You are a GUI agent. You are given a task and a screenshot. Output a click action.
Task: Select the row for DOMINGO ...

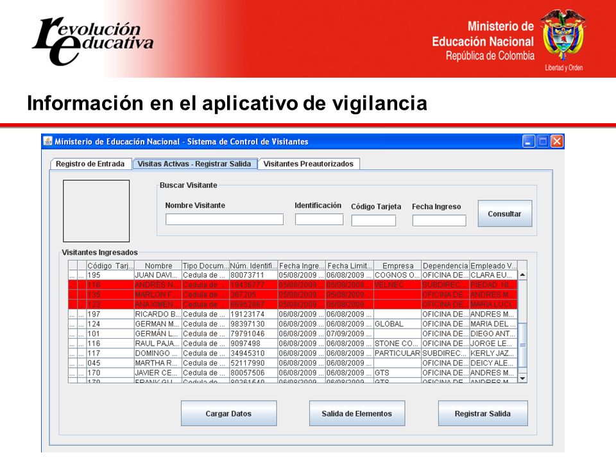tap(293, 353)
